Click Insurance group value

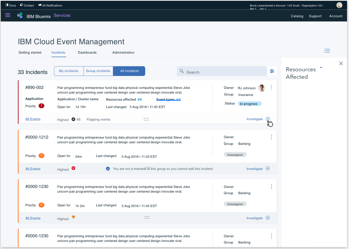pos(245,95)
